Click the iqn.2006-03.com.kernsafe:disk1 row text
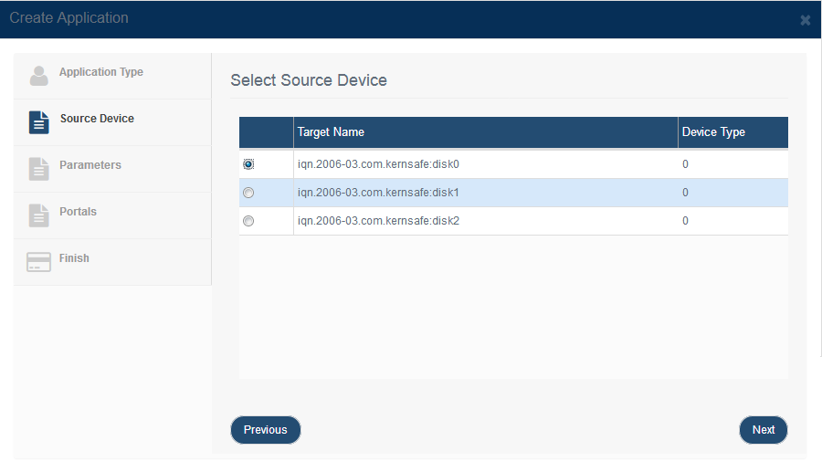This screenshot has width=822, height=472. 378,193
